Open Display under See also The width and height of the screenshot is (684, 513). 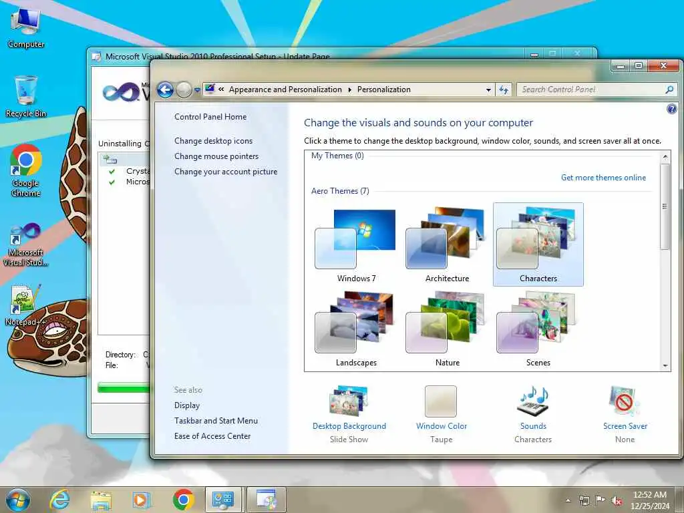click(x=187, y=405)
